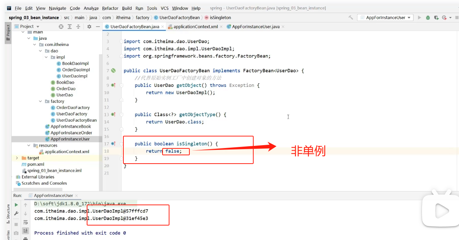Open the Navigate menu
The image size is (459, 240).
coord(58,8)
